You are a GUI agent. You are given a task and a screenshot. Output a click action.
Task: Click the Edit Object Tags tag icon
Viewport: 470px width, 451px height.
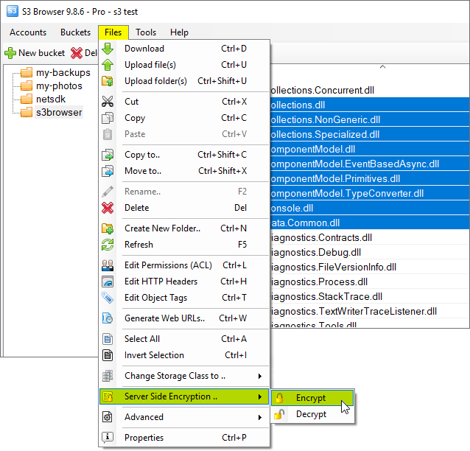tap(108, 298)
